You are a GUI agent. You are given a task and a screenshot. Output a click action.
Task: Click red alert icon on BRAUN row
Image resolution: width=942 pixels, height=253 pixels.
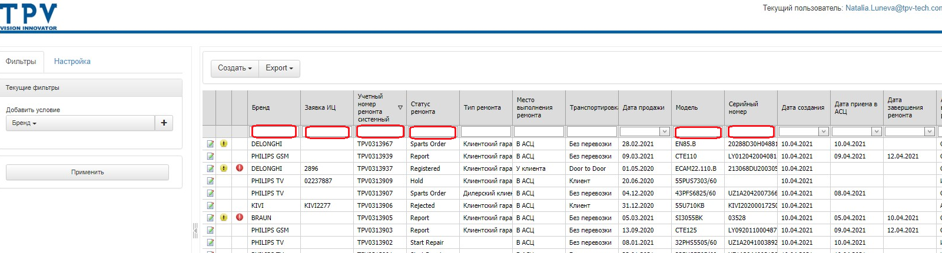pyautogui.click(x=240, y=217)
